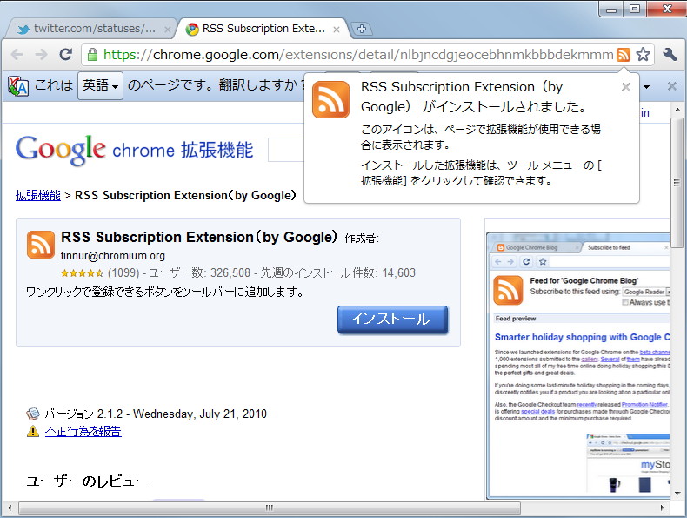Close the extension installed popup bubble
The image size is (687, 518).
(626, 87)
